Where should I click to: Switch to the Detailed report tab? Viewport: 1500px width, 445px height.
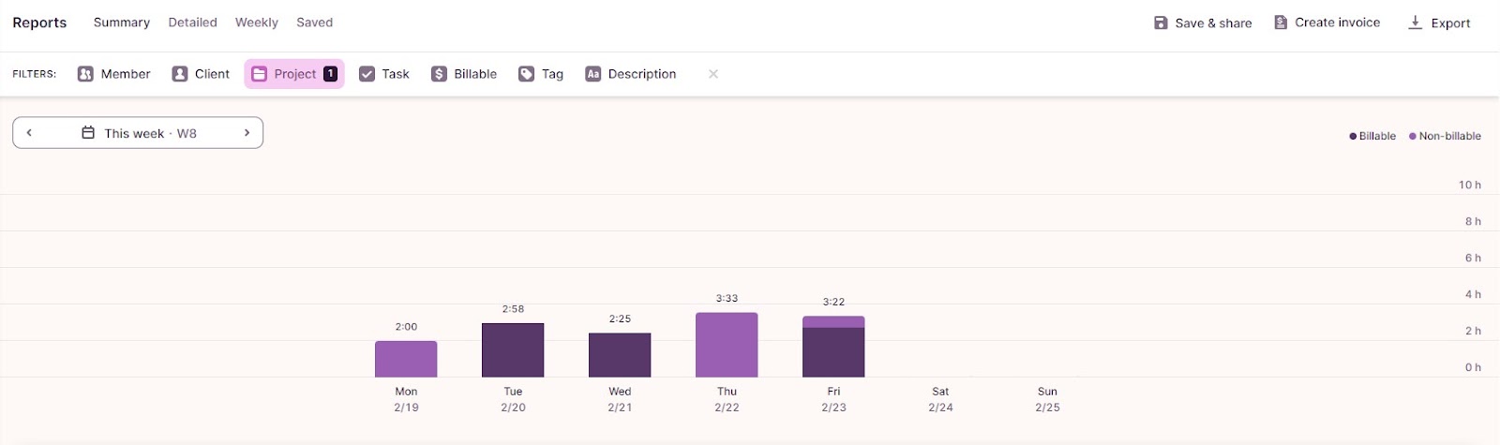point(192,22)
